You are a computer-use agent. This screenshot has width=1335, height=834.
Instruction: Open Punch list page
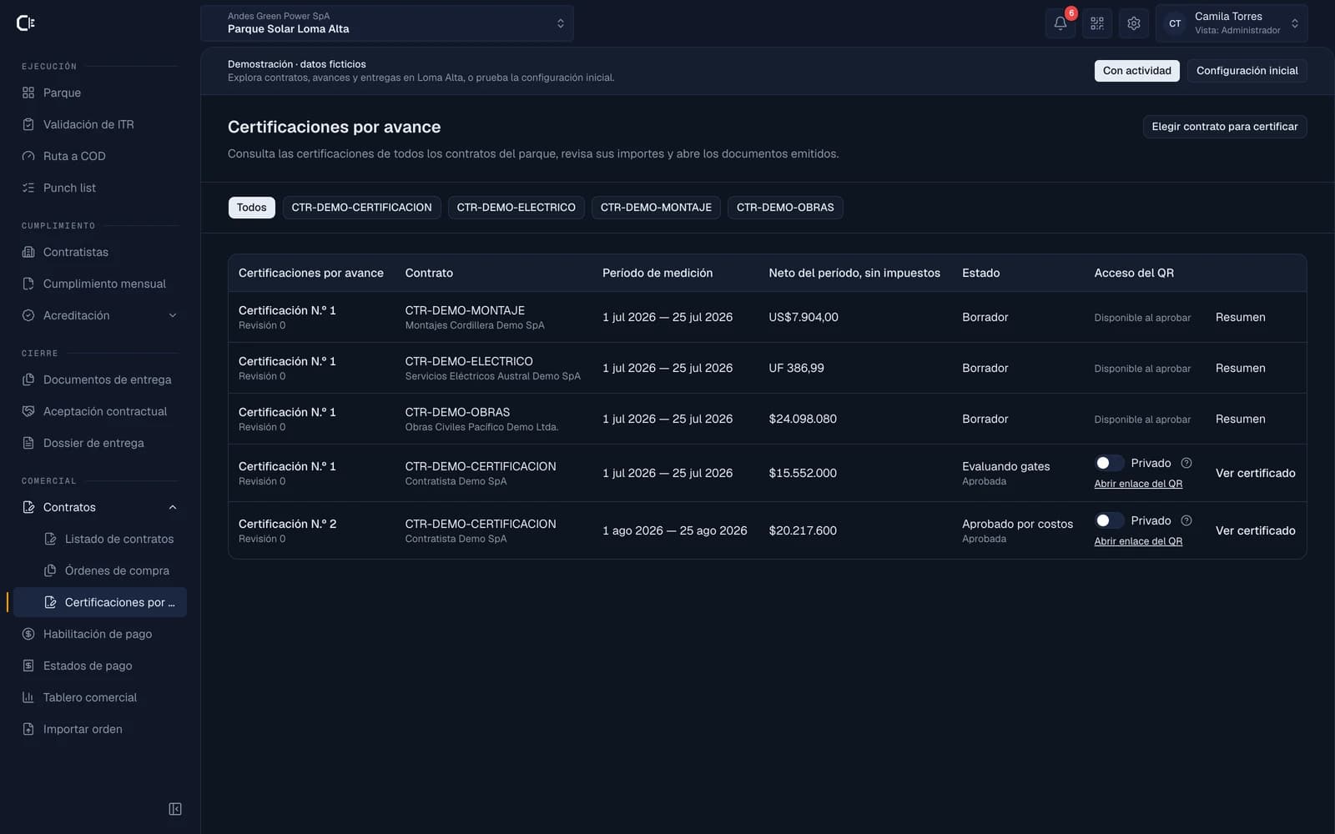tap(100, 188)
